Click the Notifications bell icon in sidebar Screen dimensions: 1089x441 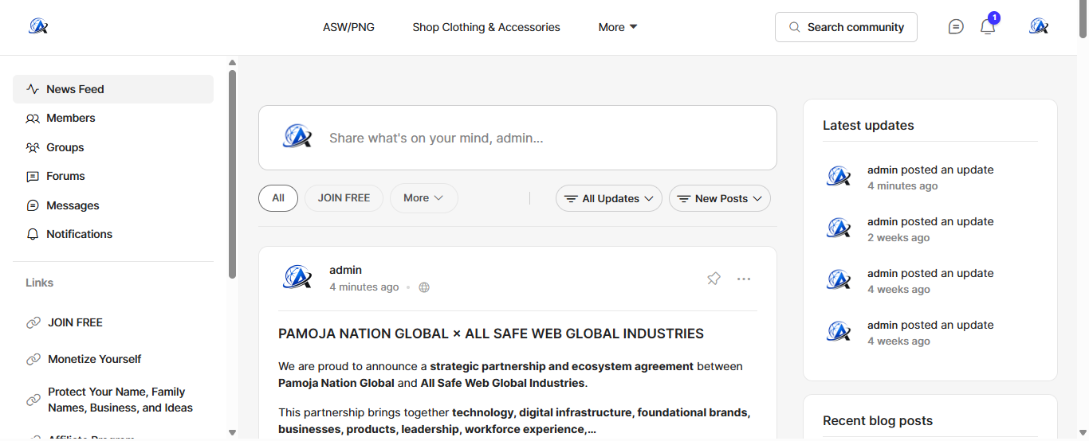coord(33,235)
